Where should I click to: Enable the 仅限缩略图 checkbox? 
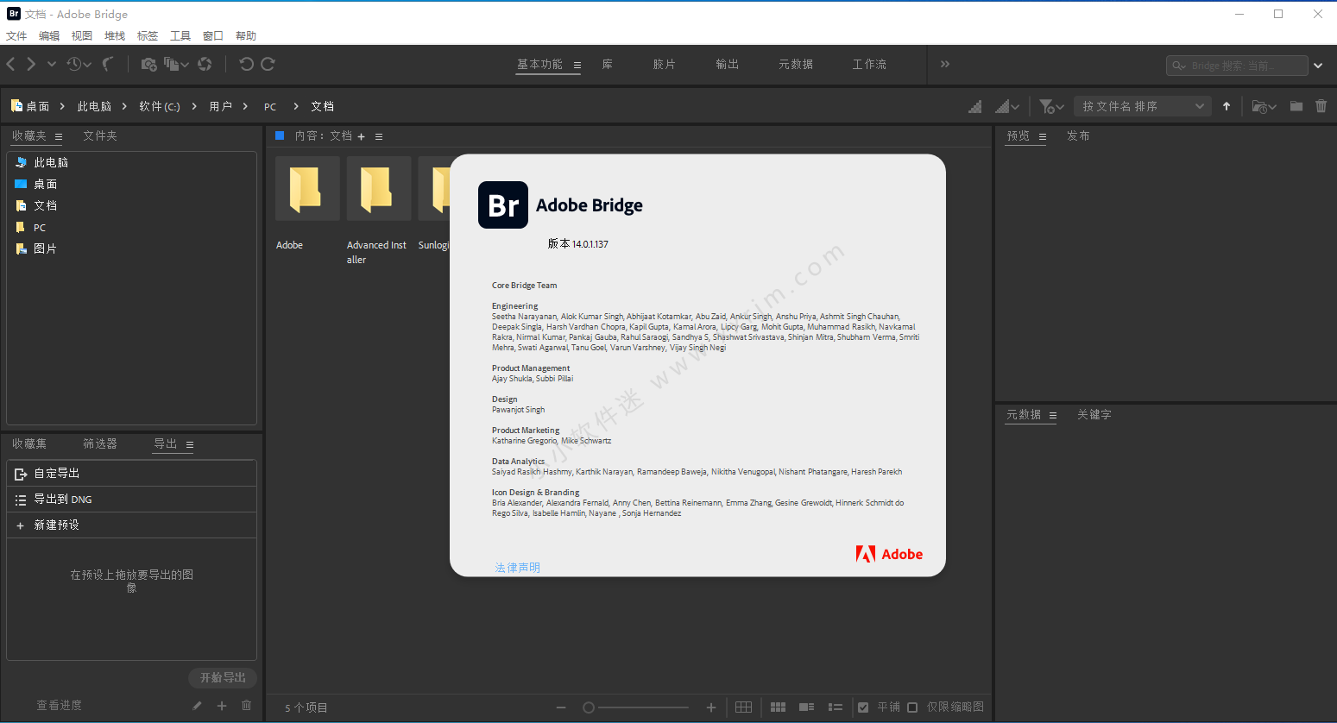tap(912, 707)
